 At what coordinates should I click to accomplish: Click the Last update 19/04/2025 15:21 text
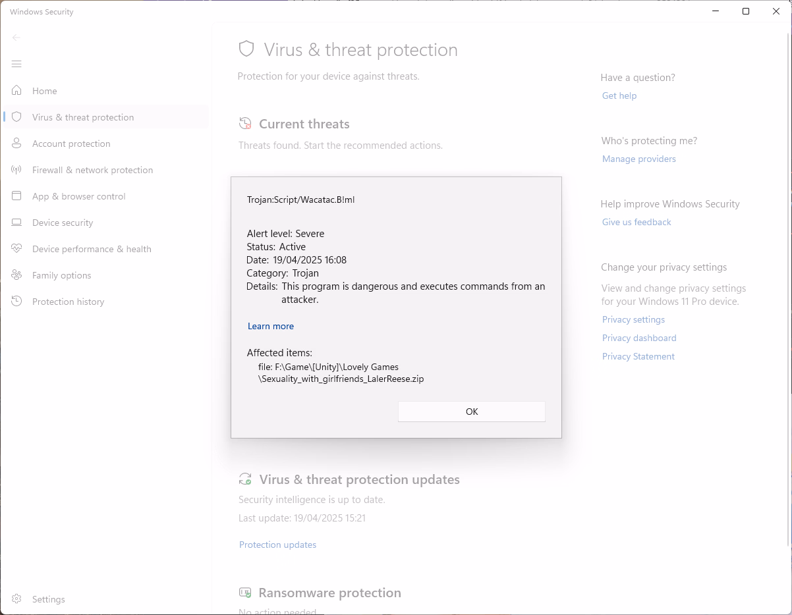[x=302, y=518]
